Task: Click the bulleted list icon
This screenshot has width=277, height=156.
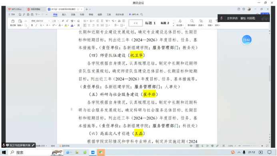Action: click(x=85, y=21)
